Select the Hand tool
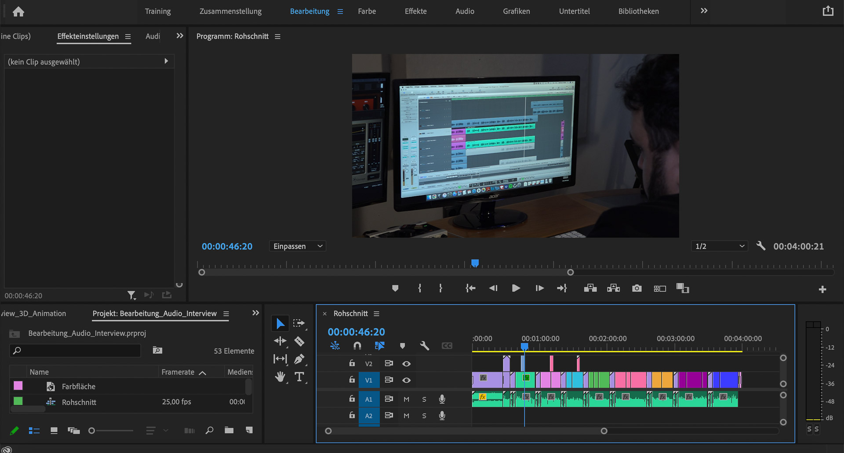844x453 pixels. pyautogui.click(x=280, y=377)
